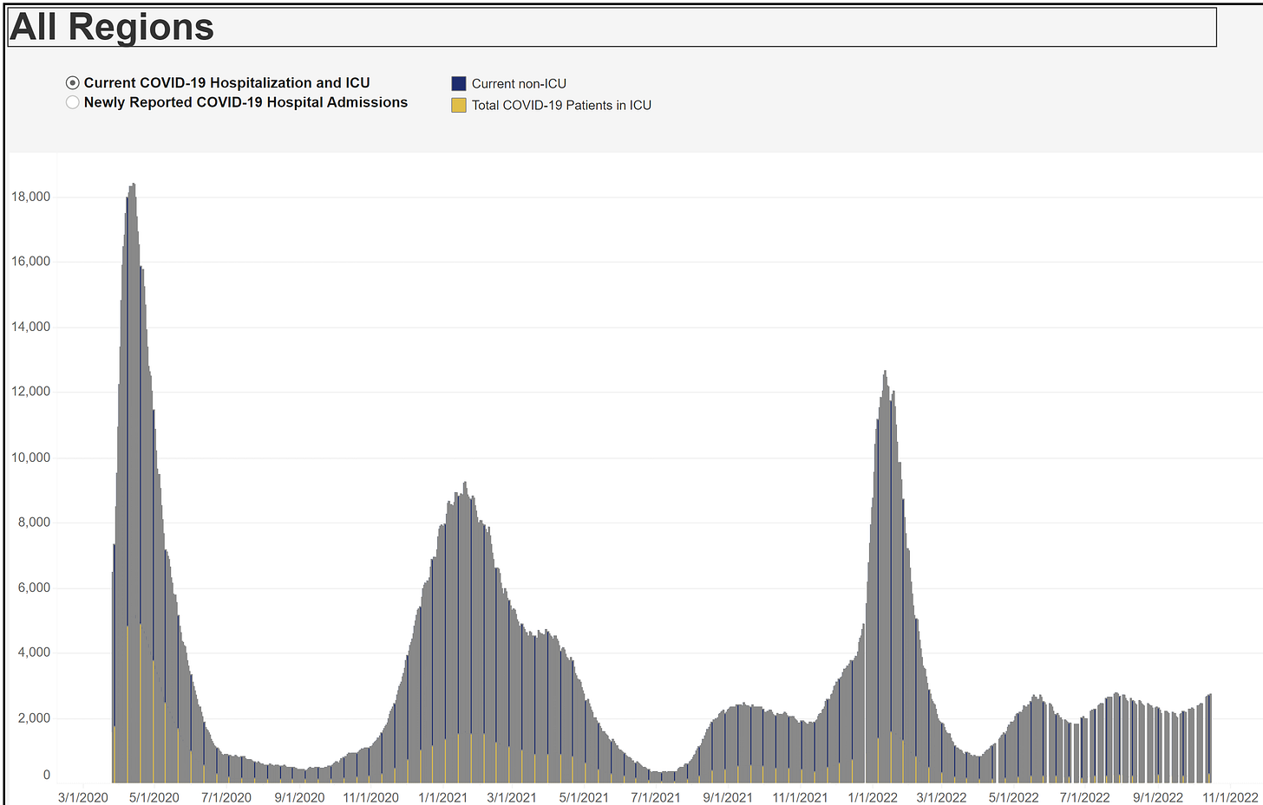Click the 2,000 y-axis label
This screenshot has height=805, width=1263.
[35, 718]
